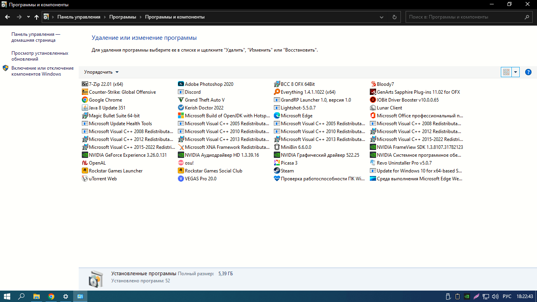Click Программы и компоненты breadcrumb
Viewport: 537px width, 302px height.
[175, 17]
